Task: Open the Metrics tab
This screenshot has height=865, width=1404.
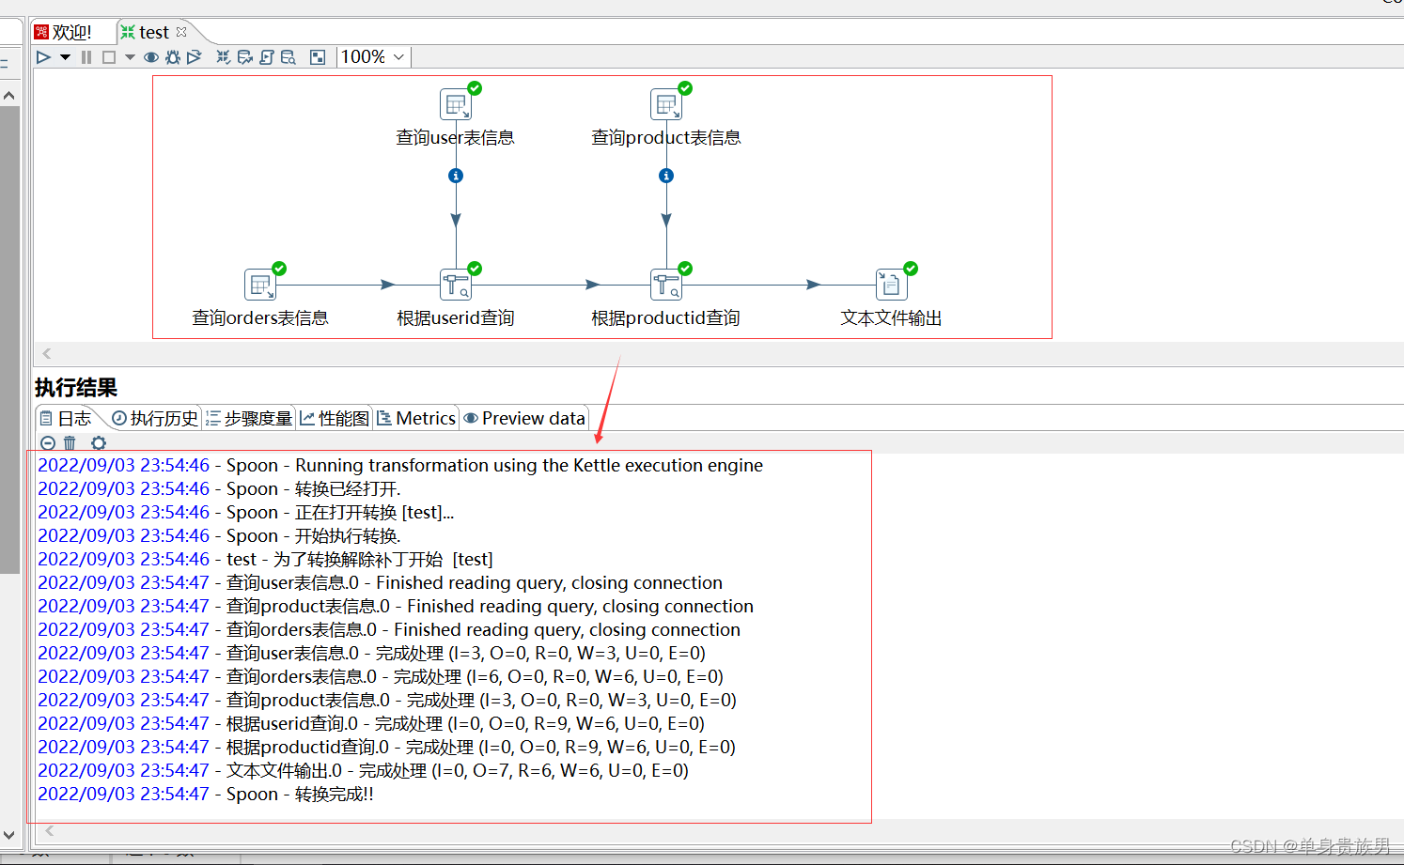Action: pyautogui.click(x=416, y=418)
